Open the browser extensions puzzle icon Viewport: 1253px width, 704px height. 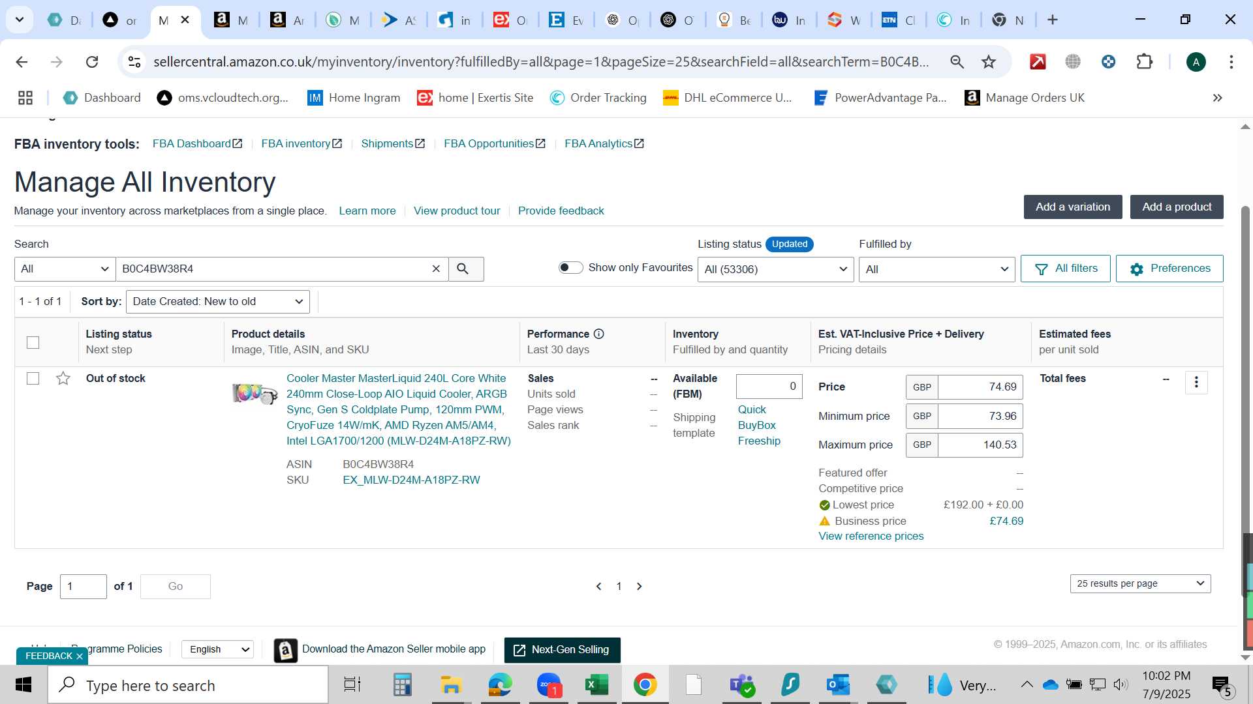[x=1145, y=62]
